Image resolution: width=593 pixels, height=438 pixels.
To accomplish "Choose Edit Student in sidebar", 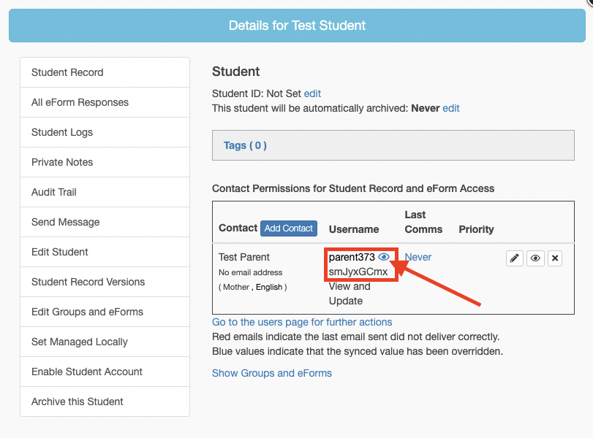I will tap(60, 252).
